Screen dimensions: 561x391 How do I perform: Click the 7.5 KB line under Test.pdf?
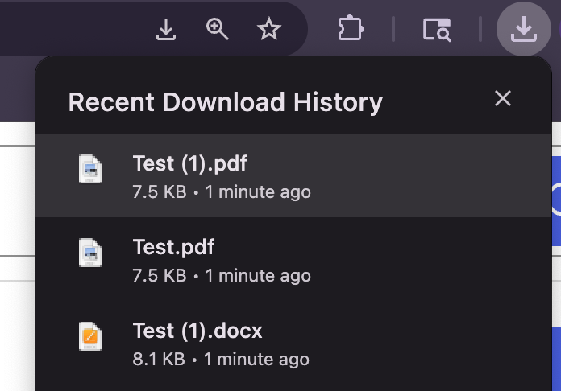coord(222,276)
